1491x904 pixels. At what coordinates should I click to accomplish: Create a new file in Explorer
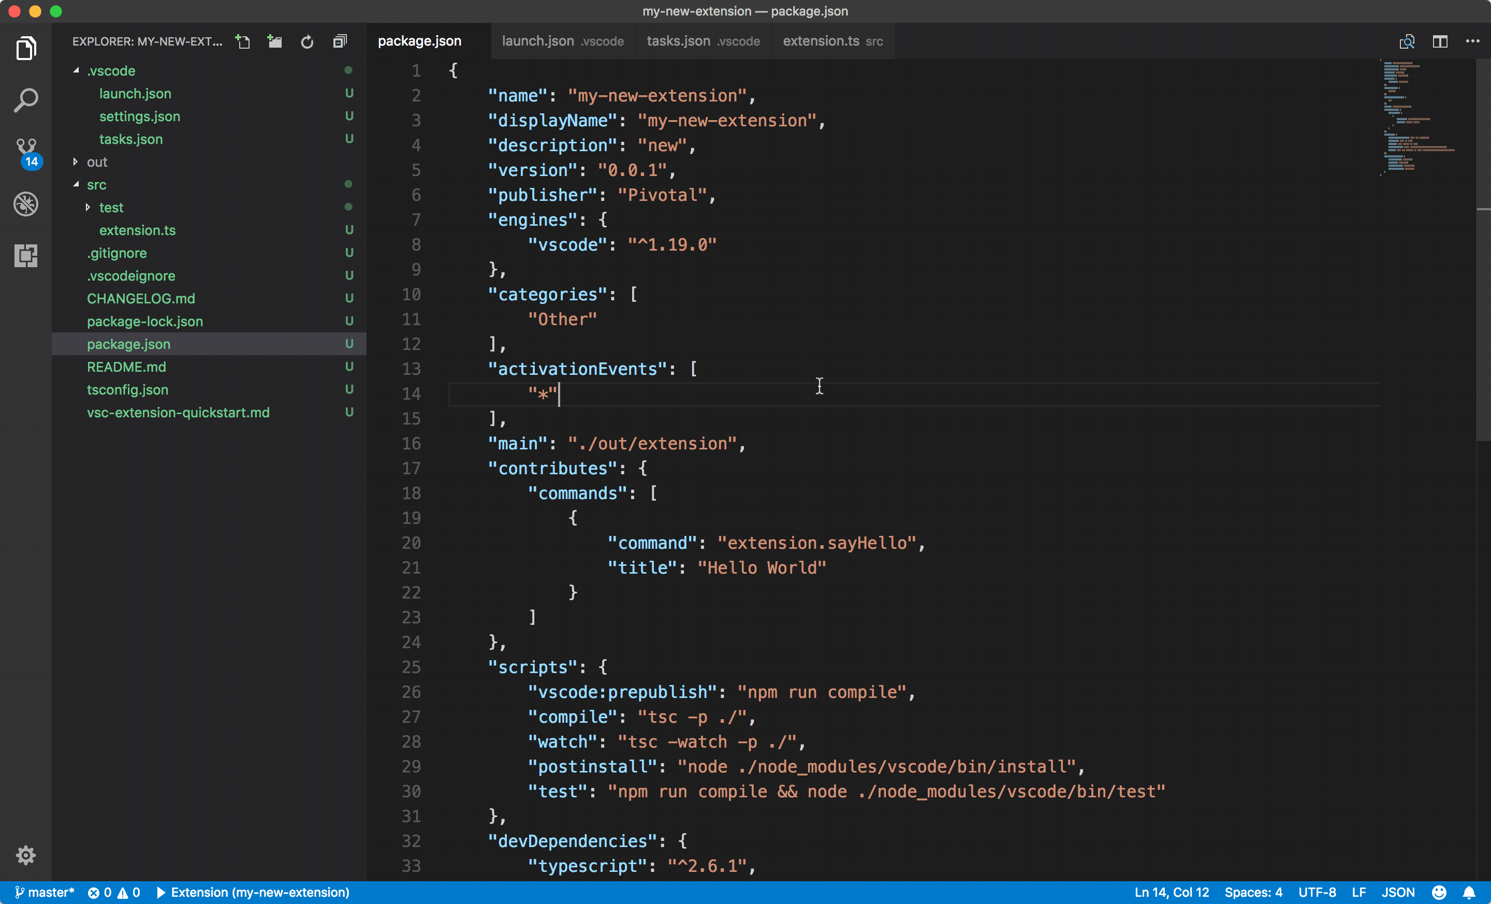coord(243,41)
